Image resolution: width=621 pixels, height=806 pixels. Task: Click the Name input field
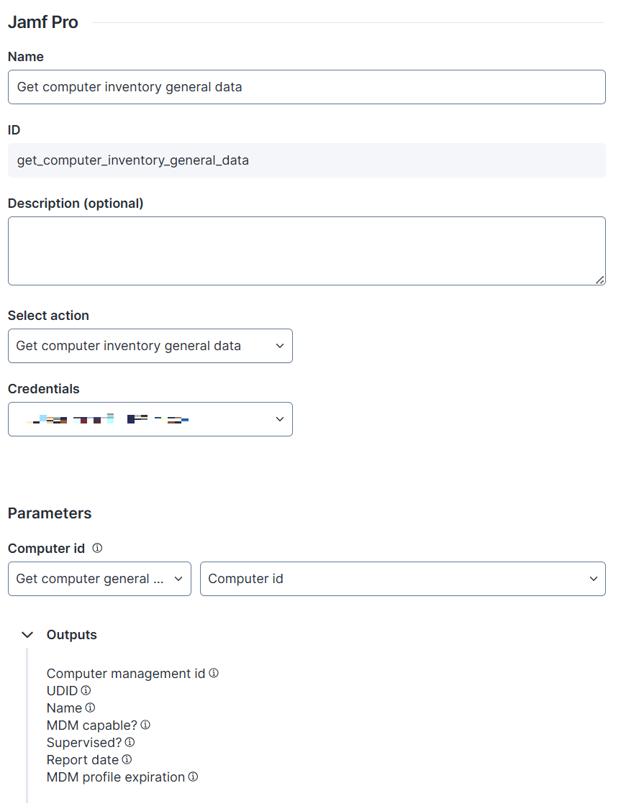click(x=307, y=87)
